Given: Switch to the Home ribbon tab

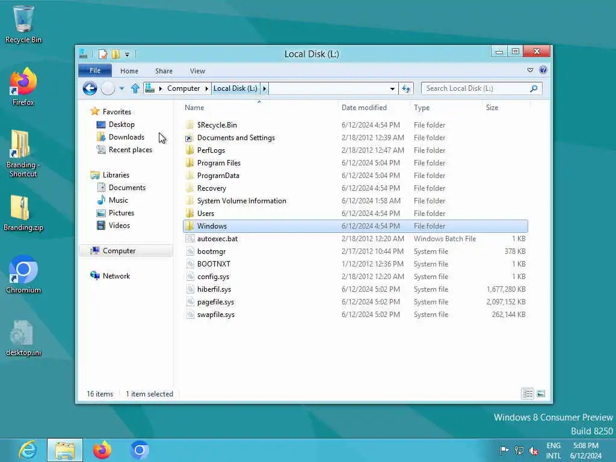Looking at the screenshot, I should pos(129,71).
